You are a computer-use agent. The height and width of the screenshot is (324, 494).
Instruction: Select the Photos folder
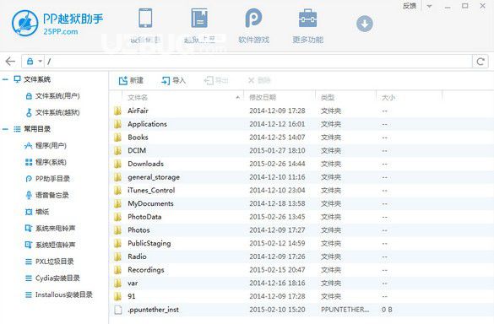301,230
